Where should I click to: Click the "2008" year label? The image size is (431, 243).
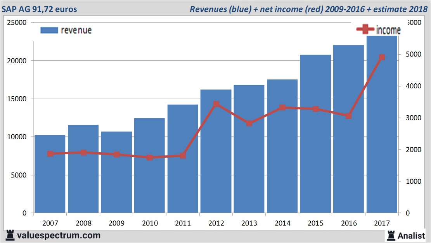[83, 223]
